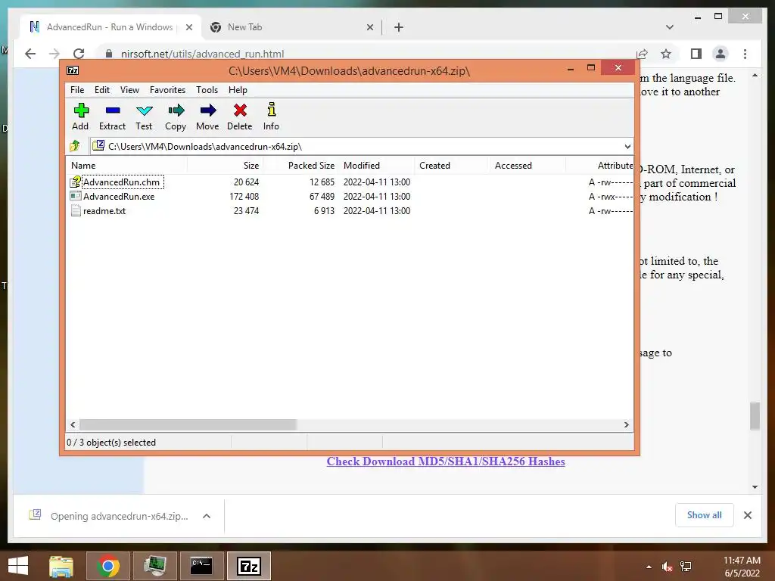Image resolution: width=775 pixels, height=581 pixels.
Task: Open a new Chrome tab with the plus icon
Action: [x=399, y=27]
